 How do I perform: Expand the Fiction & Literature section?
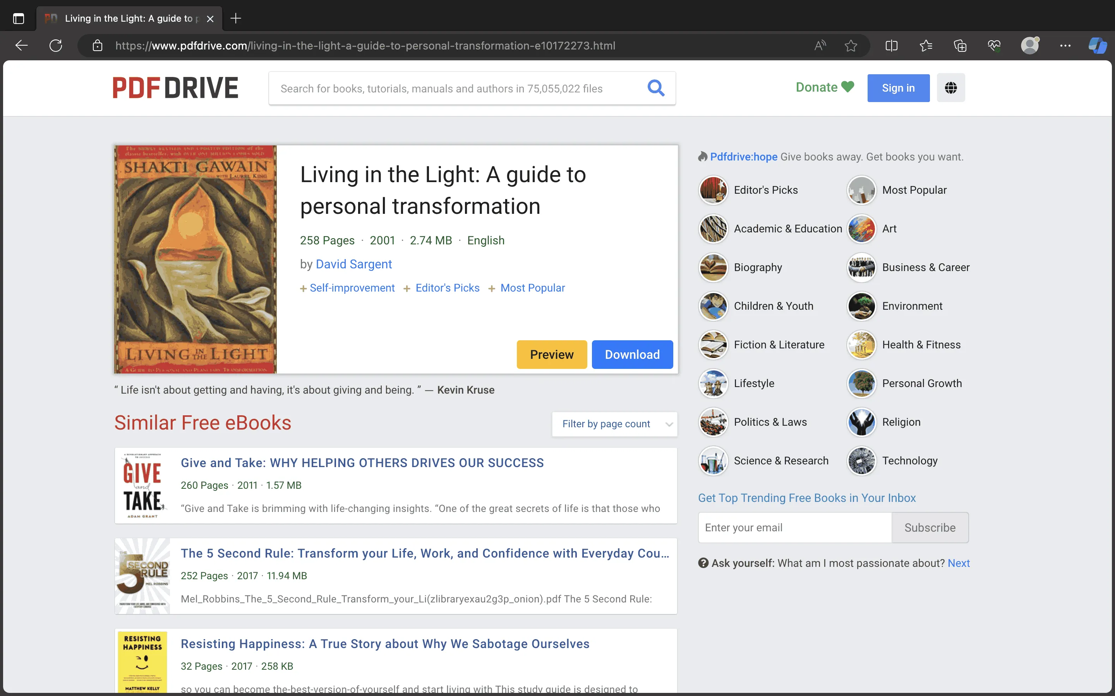point(779,344)
